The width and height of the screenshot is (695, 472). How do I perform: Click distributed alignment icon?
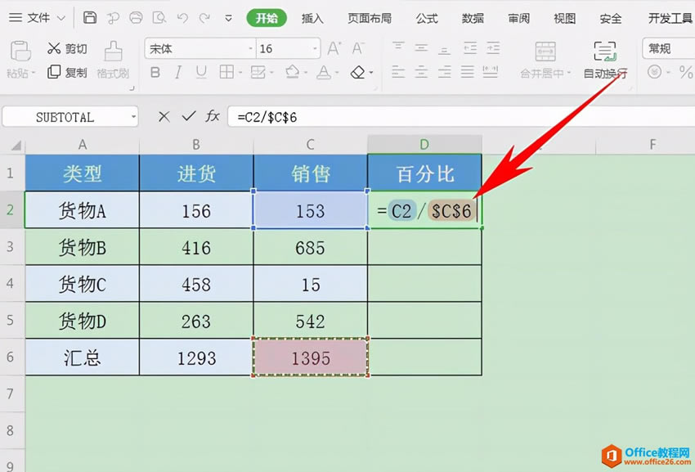491,71
